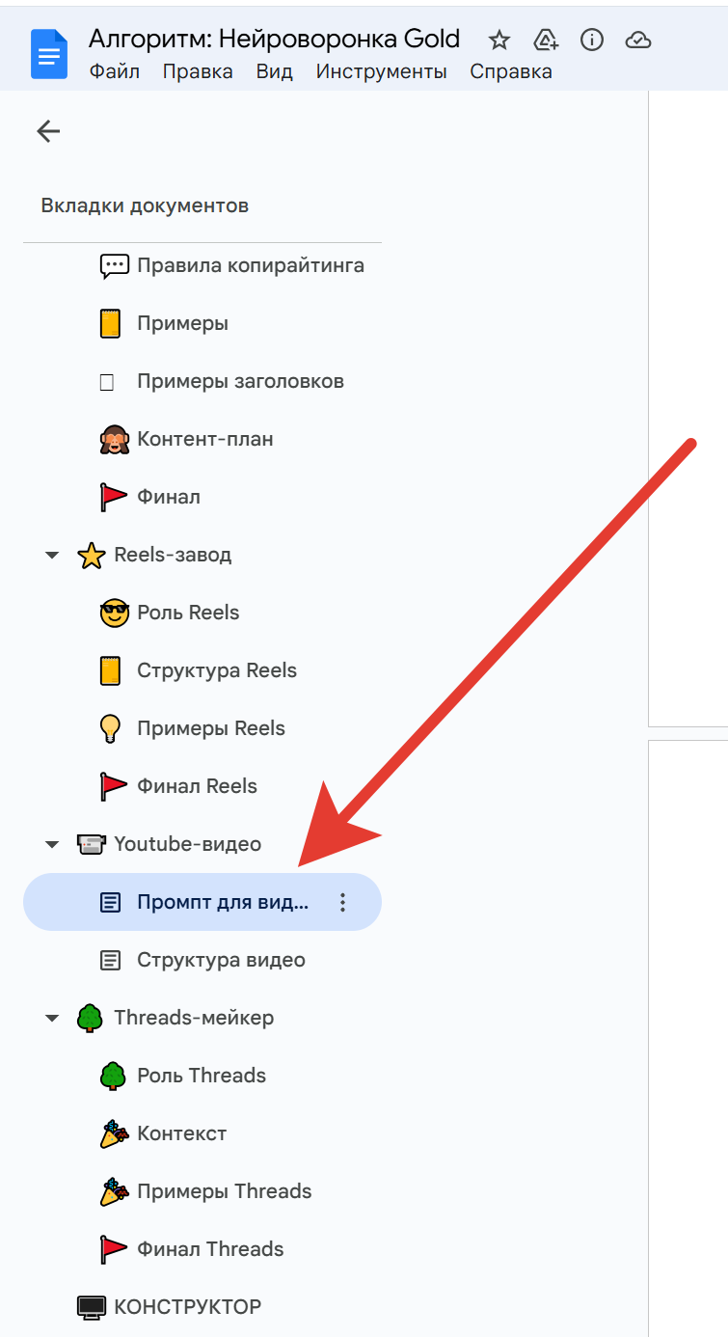Select the Структура видео tab

[202, 960]
